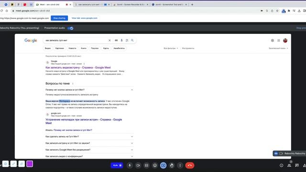Open Устранение неполадок при записи встреч link

coord(84,121)
